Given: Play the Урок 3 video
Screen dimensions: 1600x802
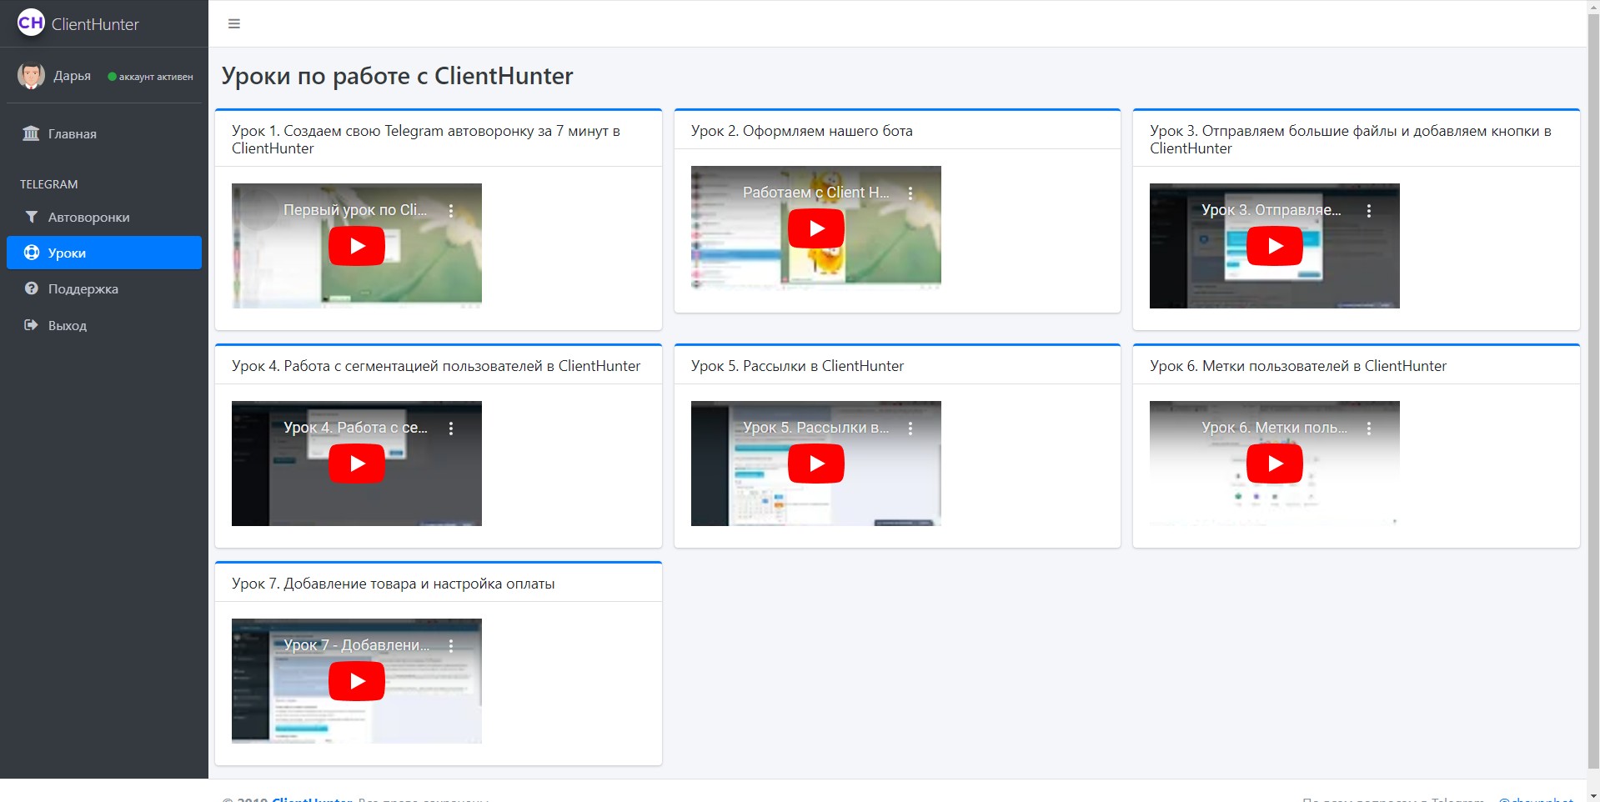Looking at the screenshot, I should click(x=1275, y=246).
